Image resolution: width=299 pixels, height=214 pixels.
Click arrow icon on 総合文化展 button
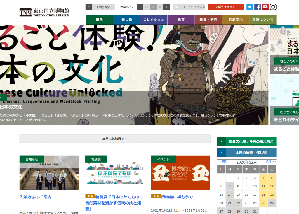[x=221, y=141]
